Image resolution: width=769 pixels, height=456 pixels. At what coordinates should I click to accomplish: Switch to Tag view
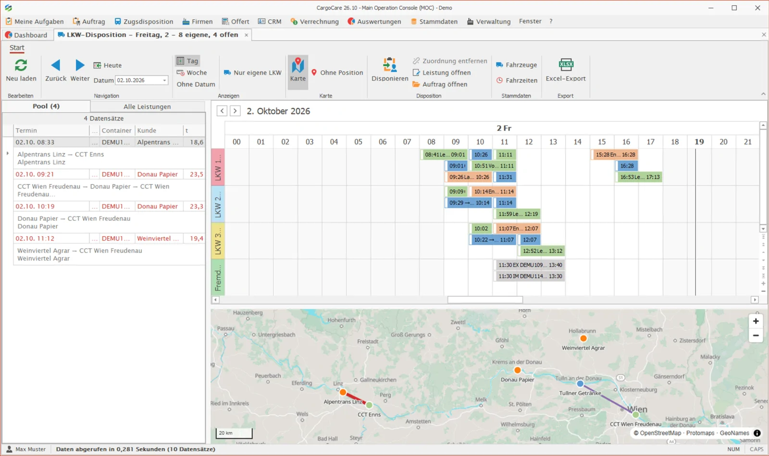[x=187, y=61]
